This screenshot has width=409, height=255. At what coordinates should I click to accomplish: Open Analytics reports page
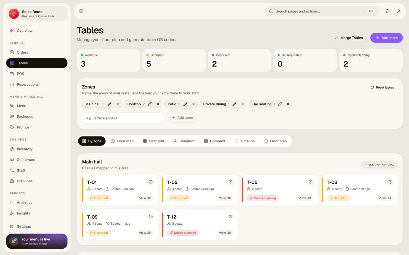point(37,202)
